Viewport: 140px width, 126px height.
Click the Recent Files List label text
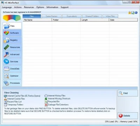pos(14,101)
